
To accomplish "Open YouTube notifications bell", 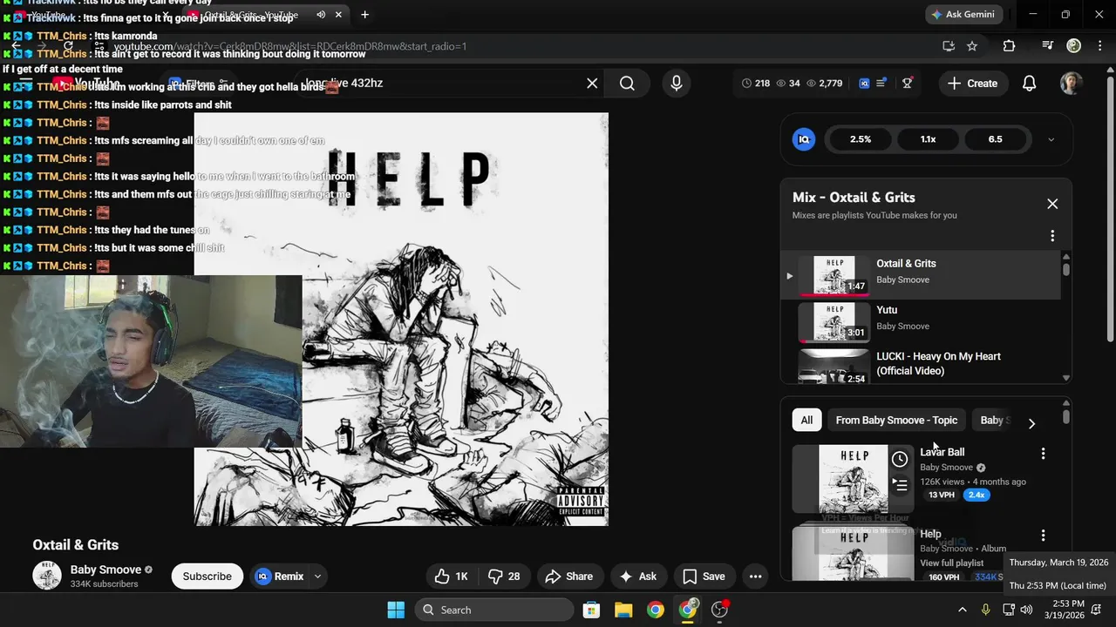I will 1030,84.
